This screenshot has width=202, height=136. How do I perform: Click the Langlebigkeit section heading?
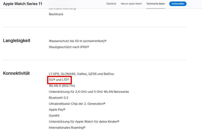point(17,40)
